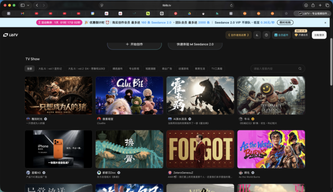This screenshot has height=192, width=333.
Task: Open the ClueBie plush toys thumbnail
Action: pyautogui.click(x=129, y=96)
